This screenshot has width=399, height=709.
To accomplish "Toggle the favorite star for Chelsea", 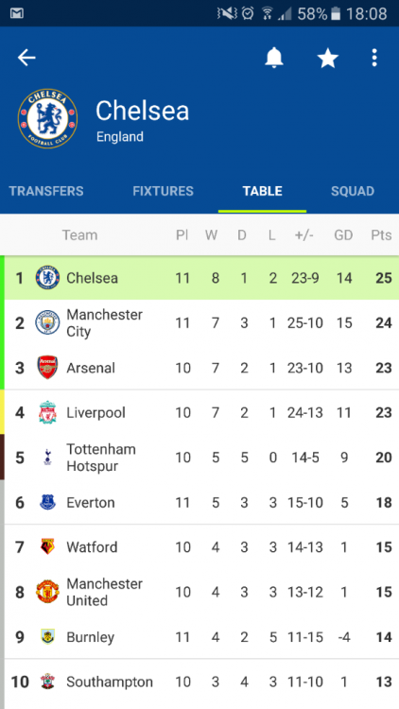I will point(328,59).
